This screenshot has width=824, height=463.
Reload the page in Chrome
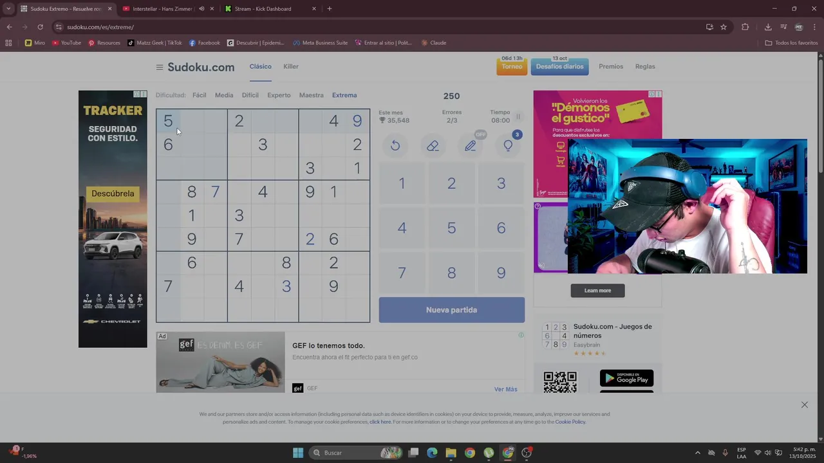40,27
